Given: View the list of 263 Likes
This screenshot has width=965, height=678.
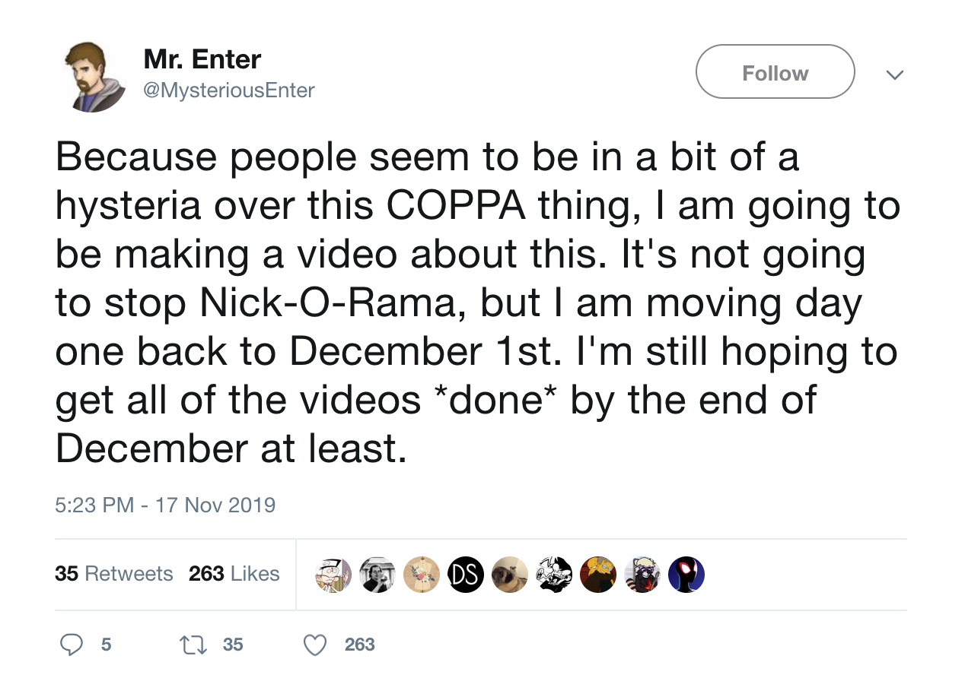Looking at the screenshot, I should click(x=234, y=574).
